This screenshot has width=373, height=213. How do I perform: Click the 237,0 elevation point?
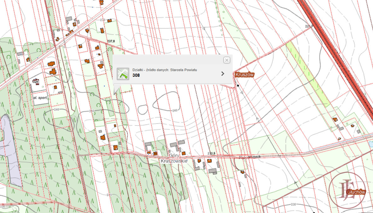click(111, 41)
